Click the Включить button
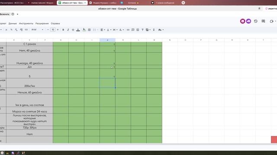Image resolution: width=277 pixels, height=155 pixels. click(x=5, y=14)
